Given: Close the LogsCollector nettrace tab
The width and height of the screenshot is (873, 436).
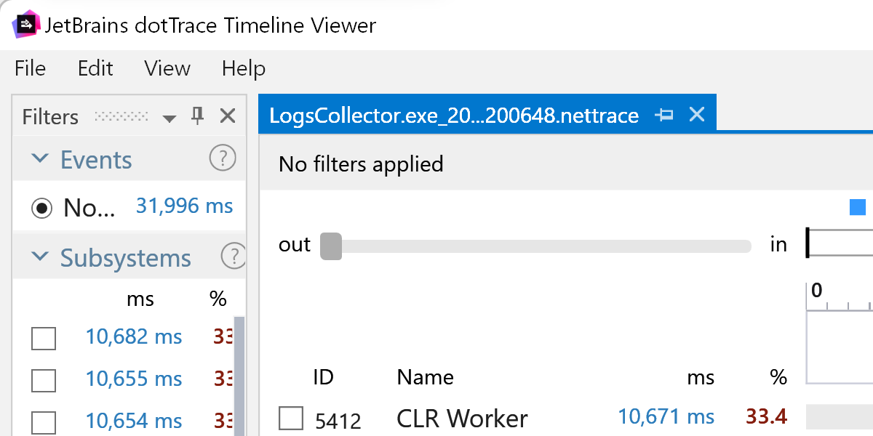Looking at the screenshot, I should point(697,115).
